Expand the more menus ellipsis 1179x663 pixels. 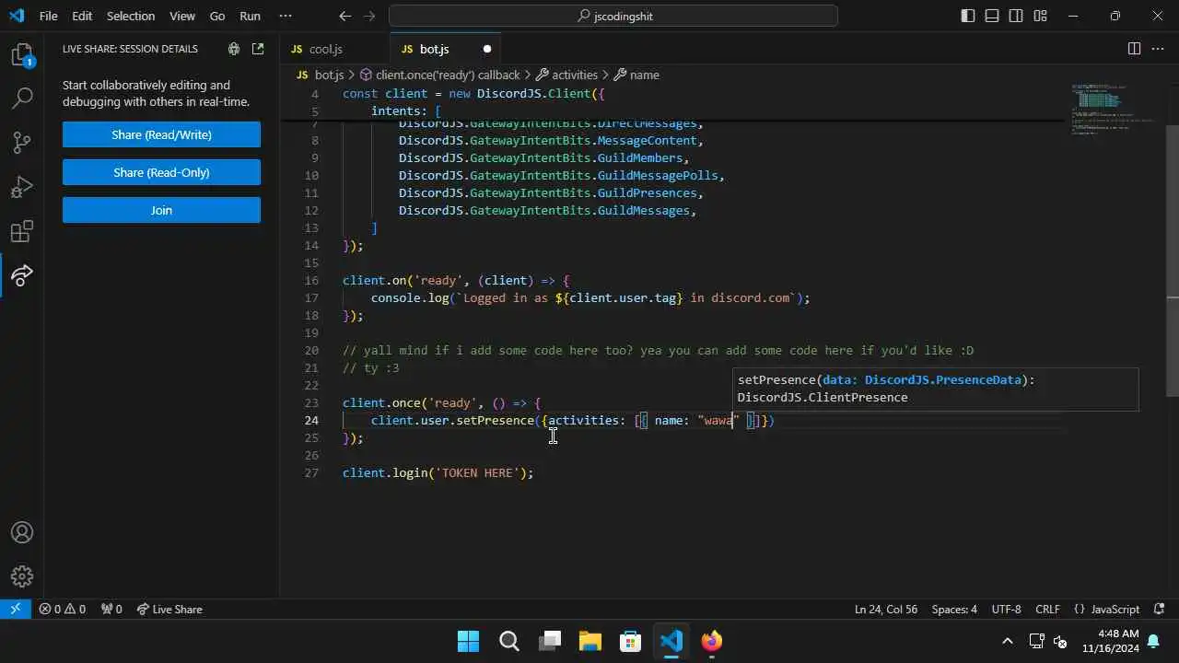tap(286, 16)
